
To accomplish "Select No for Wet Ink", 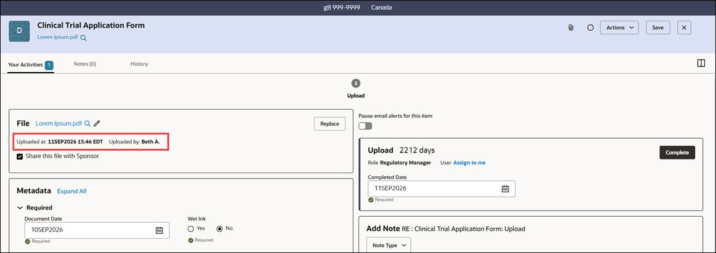I will point(220,228).
